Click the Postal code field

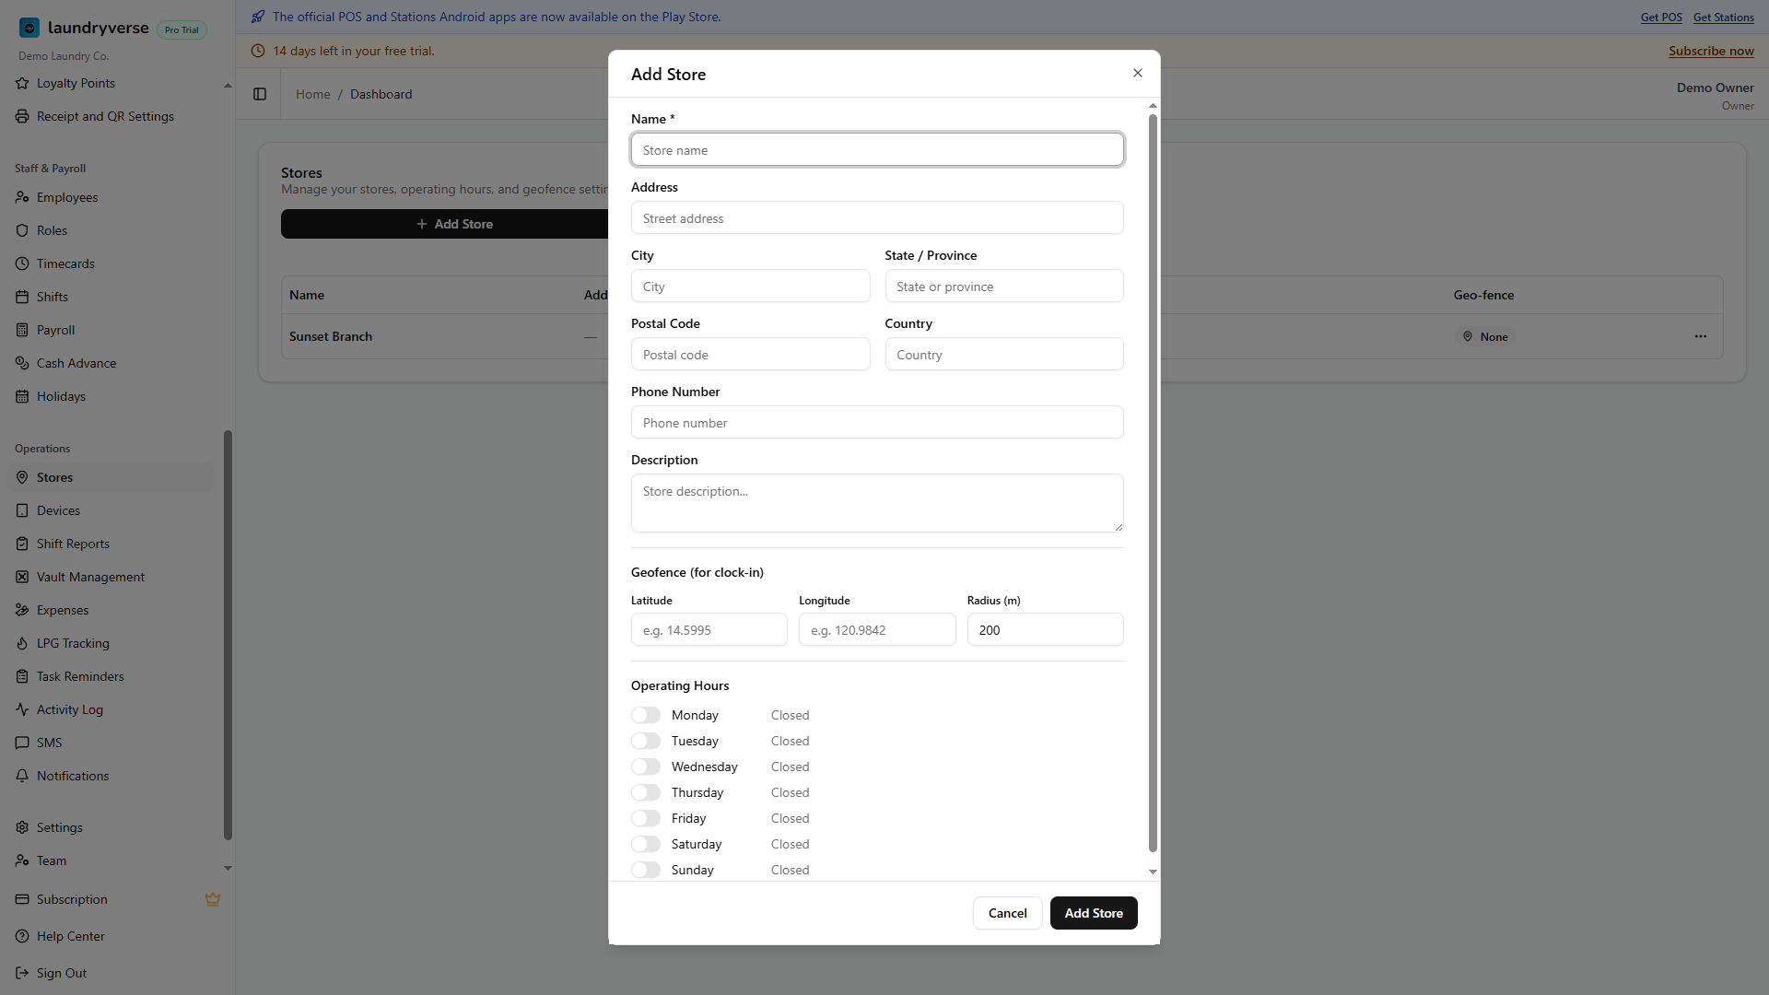point(750,354)
